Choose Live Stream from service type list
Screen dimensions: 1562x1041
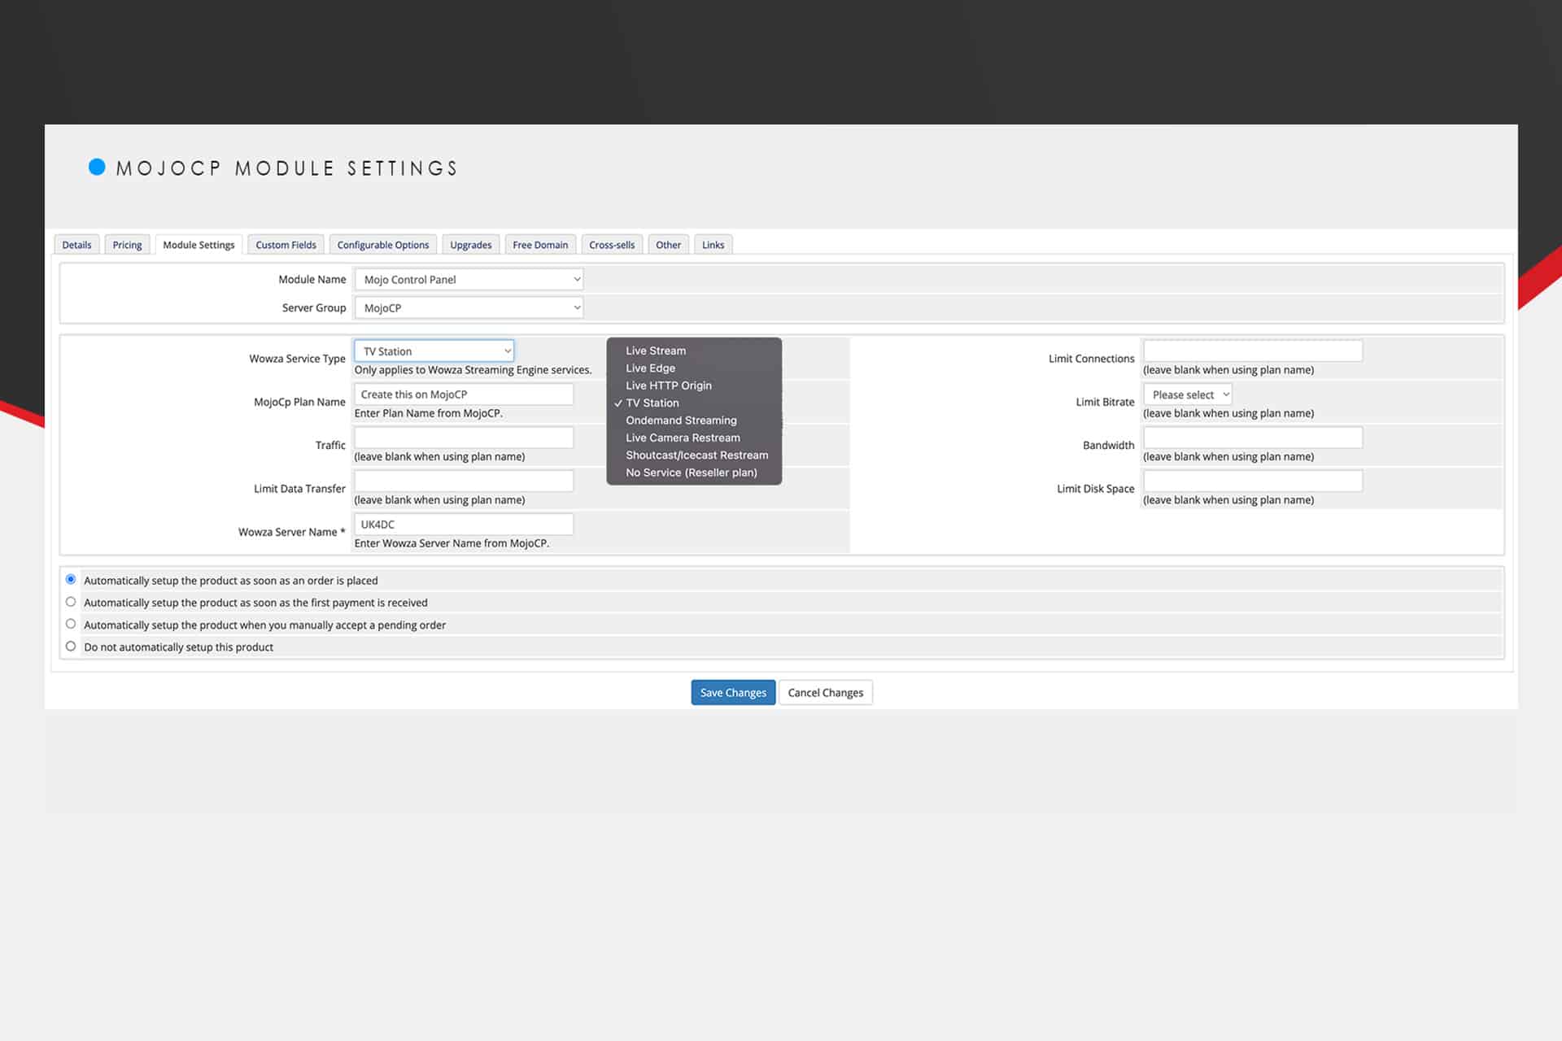pos(656,351)
